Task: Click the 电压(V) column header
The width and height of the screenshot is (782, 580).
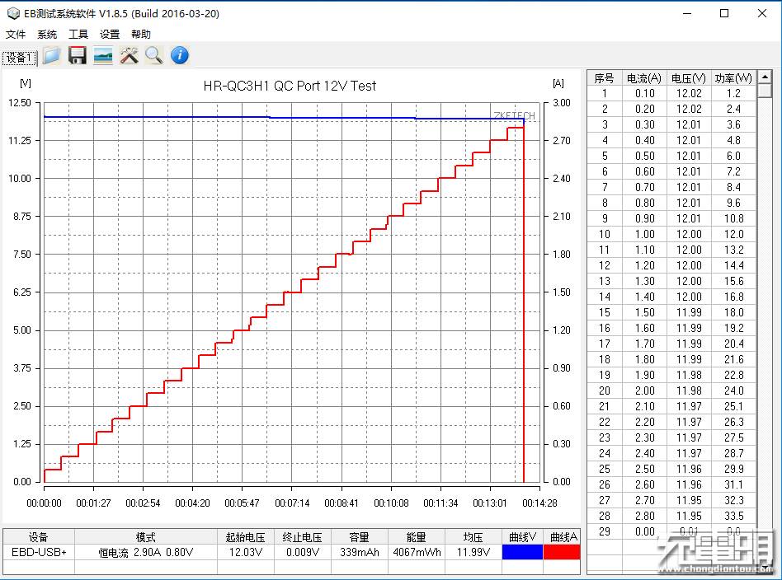Action: tap(689, 78)
